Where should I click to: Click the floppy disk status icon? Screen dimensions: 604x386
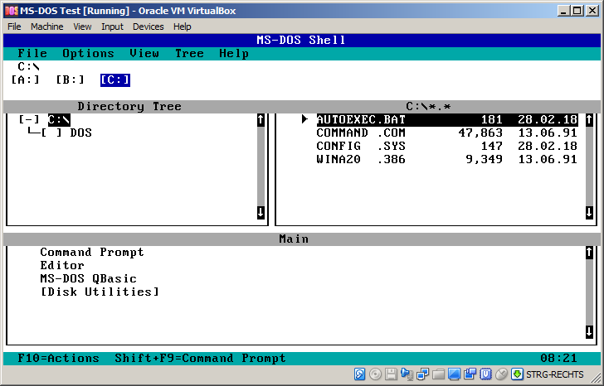pos(391,374)
